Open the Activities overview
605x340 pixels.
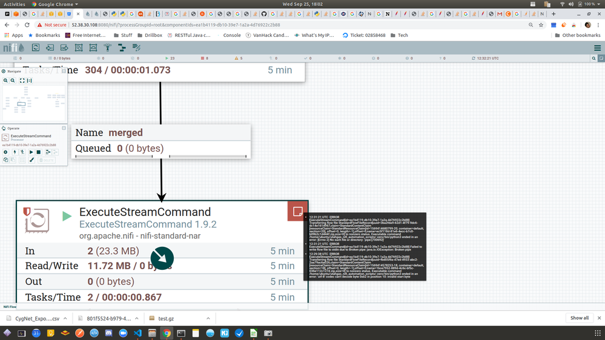15,4
